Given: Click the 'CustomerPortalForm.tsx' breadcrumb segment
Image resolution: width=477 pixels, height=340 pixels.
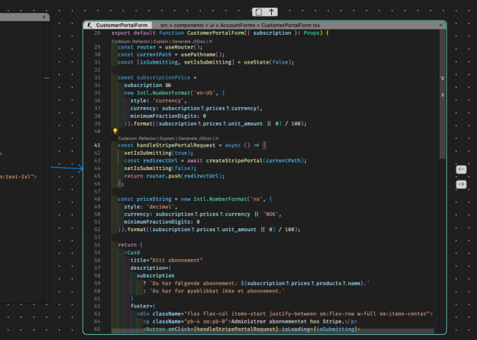Looking at the screenshot, I should 291,25.
